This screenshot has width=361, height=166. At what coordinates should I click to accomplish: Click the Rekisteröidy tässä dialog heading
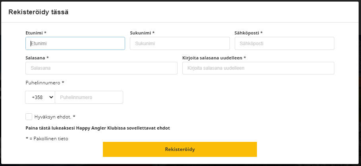point(39,12)
